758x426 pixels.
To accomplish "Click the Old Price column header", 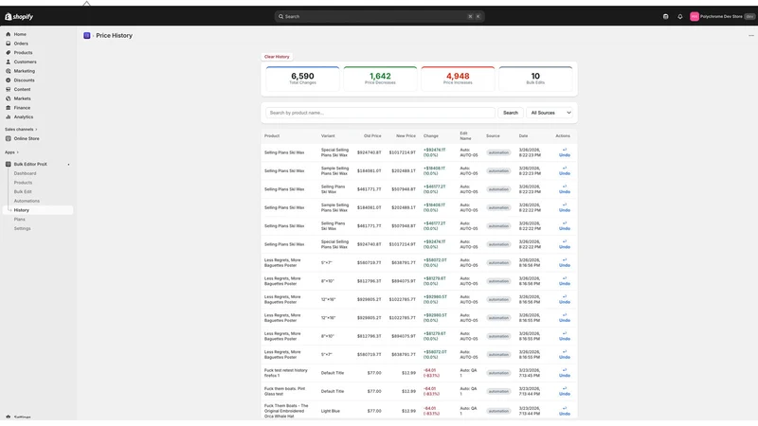I will [x=372, y=136].
